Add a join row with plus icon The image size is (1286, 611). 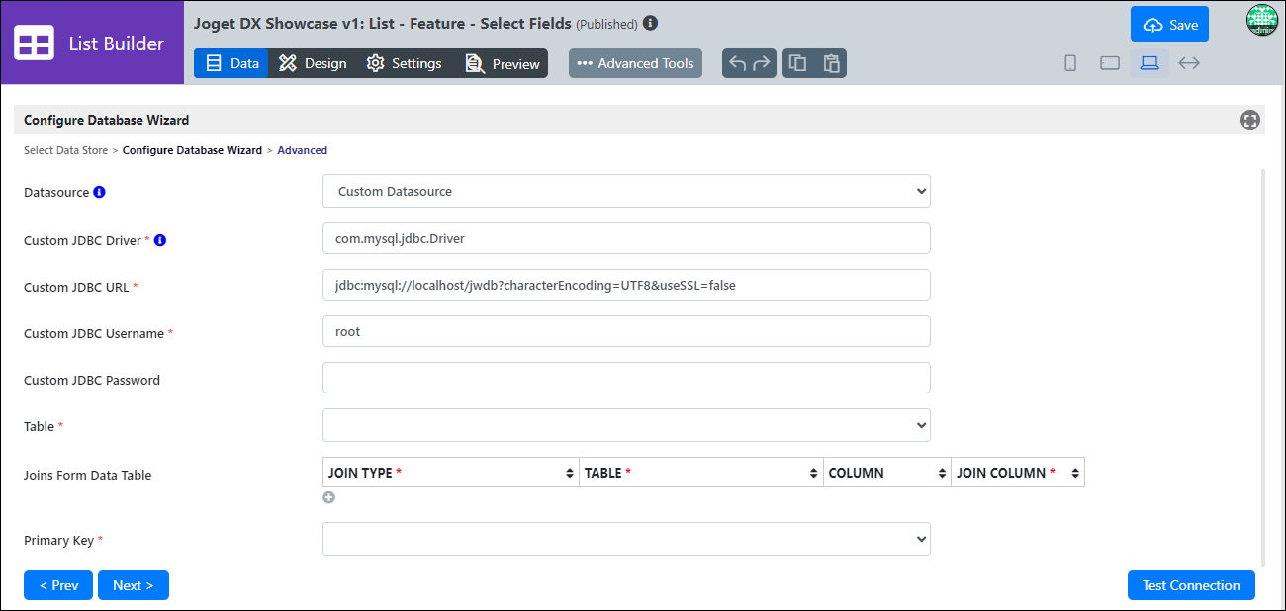coord(328,497)
